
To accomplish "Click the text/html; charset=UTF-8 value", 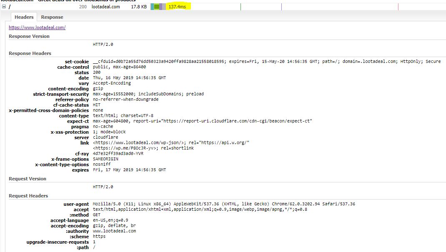I will tap(123, 116).
